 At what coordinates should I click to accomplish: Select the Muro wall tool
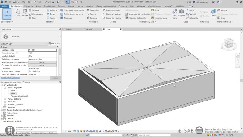click(18, 13)
